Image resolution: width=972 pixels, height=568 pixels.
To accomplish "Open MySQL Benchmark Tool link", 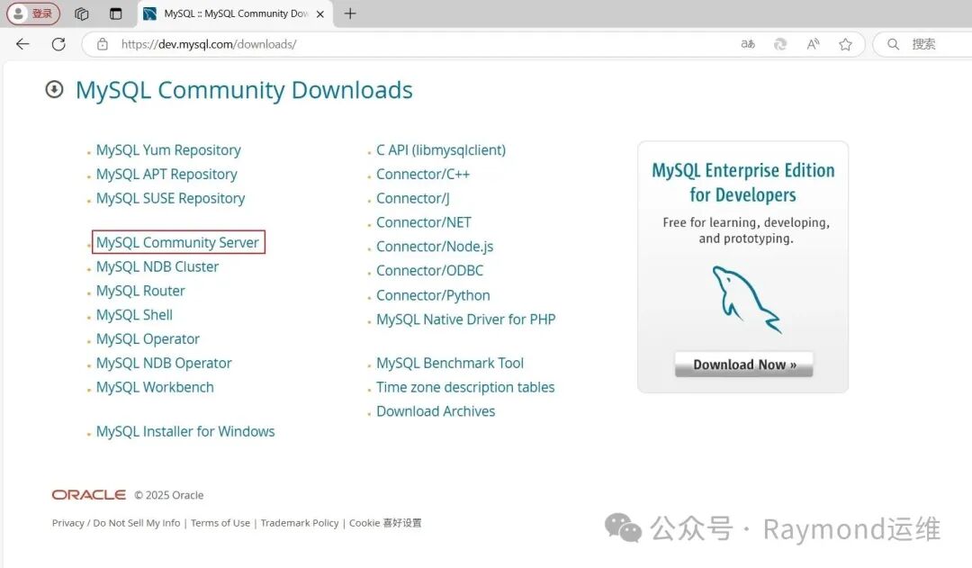I will (450, 364).
